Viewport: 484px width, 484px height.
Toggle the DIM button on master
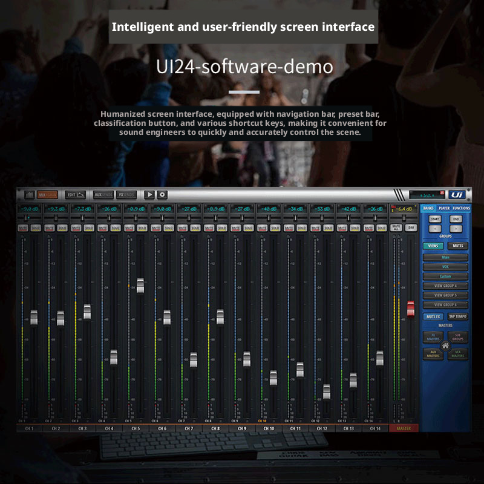pos(411,228)
